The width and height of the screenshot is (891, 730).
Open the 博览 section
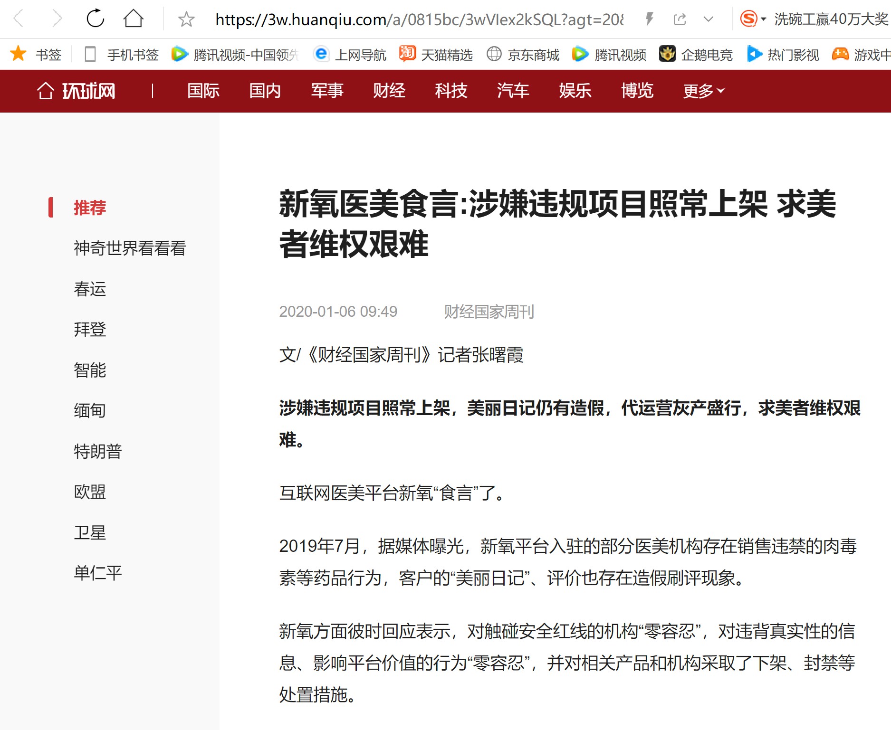pyautogui.click(x=637, y=91)
